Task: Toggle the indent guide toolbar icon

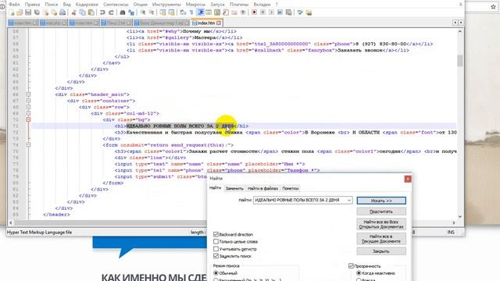Action: coord(200,12)
